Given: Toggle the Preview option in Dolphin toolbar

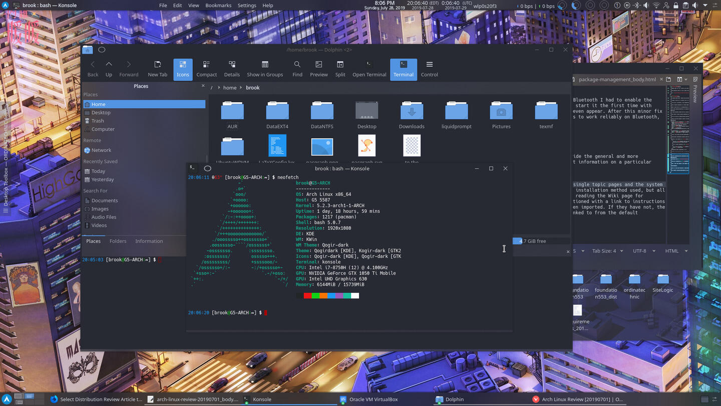Looking at the screenshot, I should pos(318,69).
